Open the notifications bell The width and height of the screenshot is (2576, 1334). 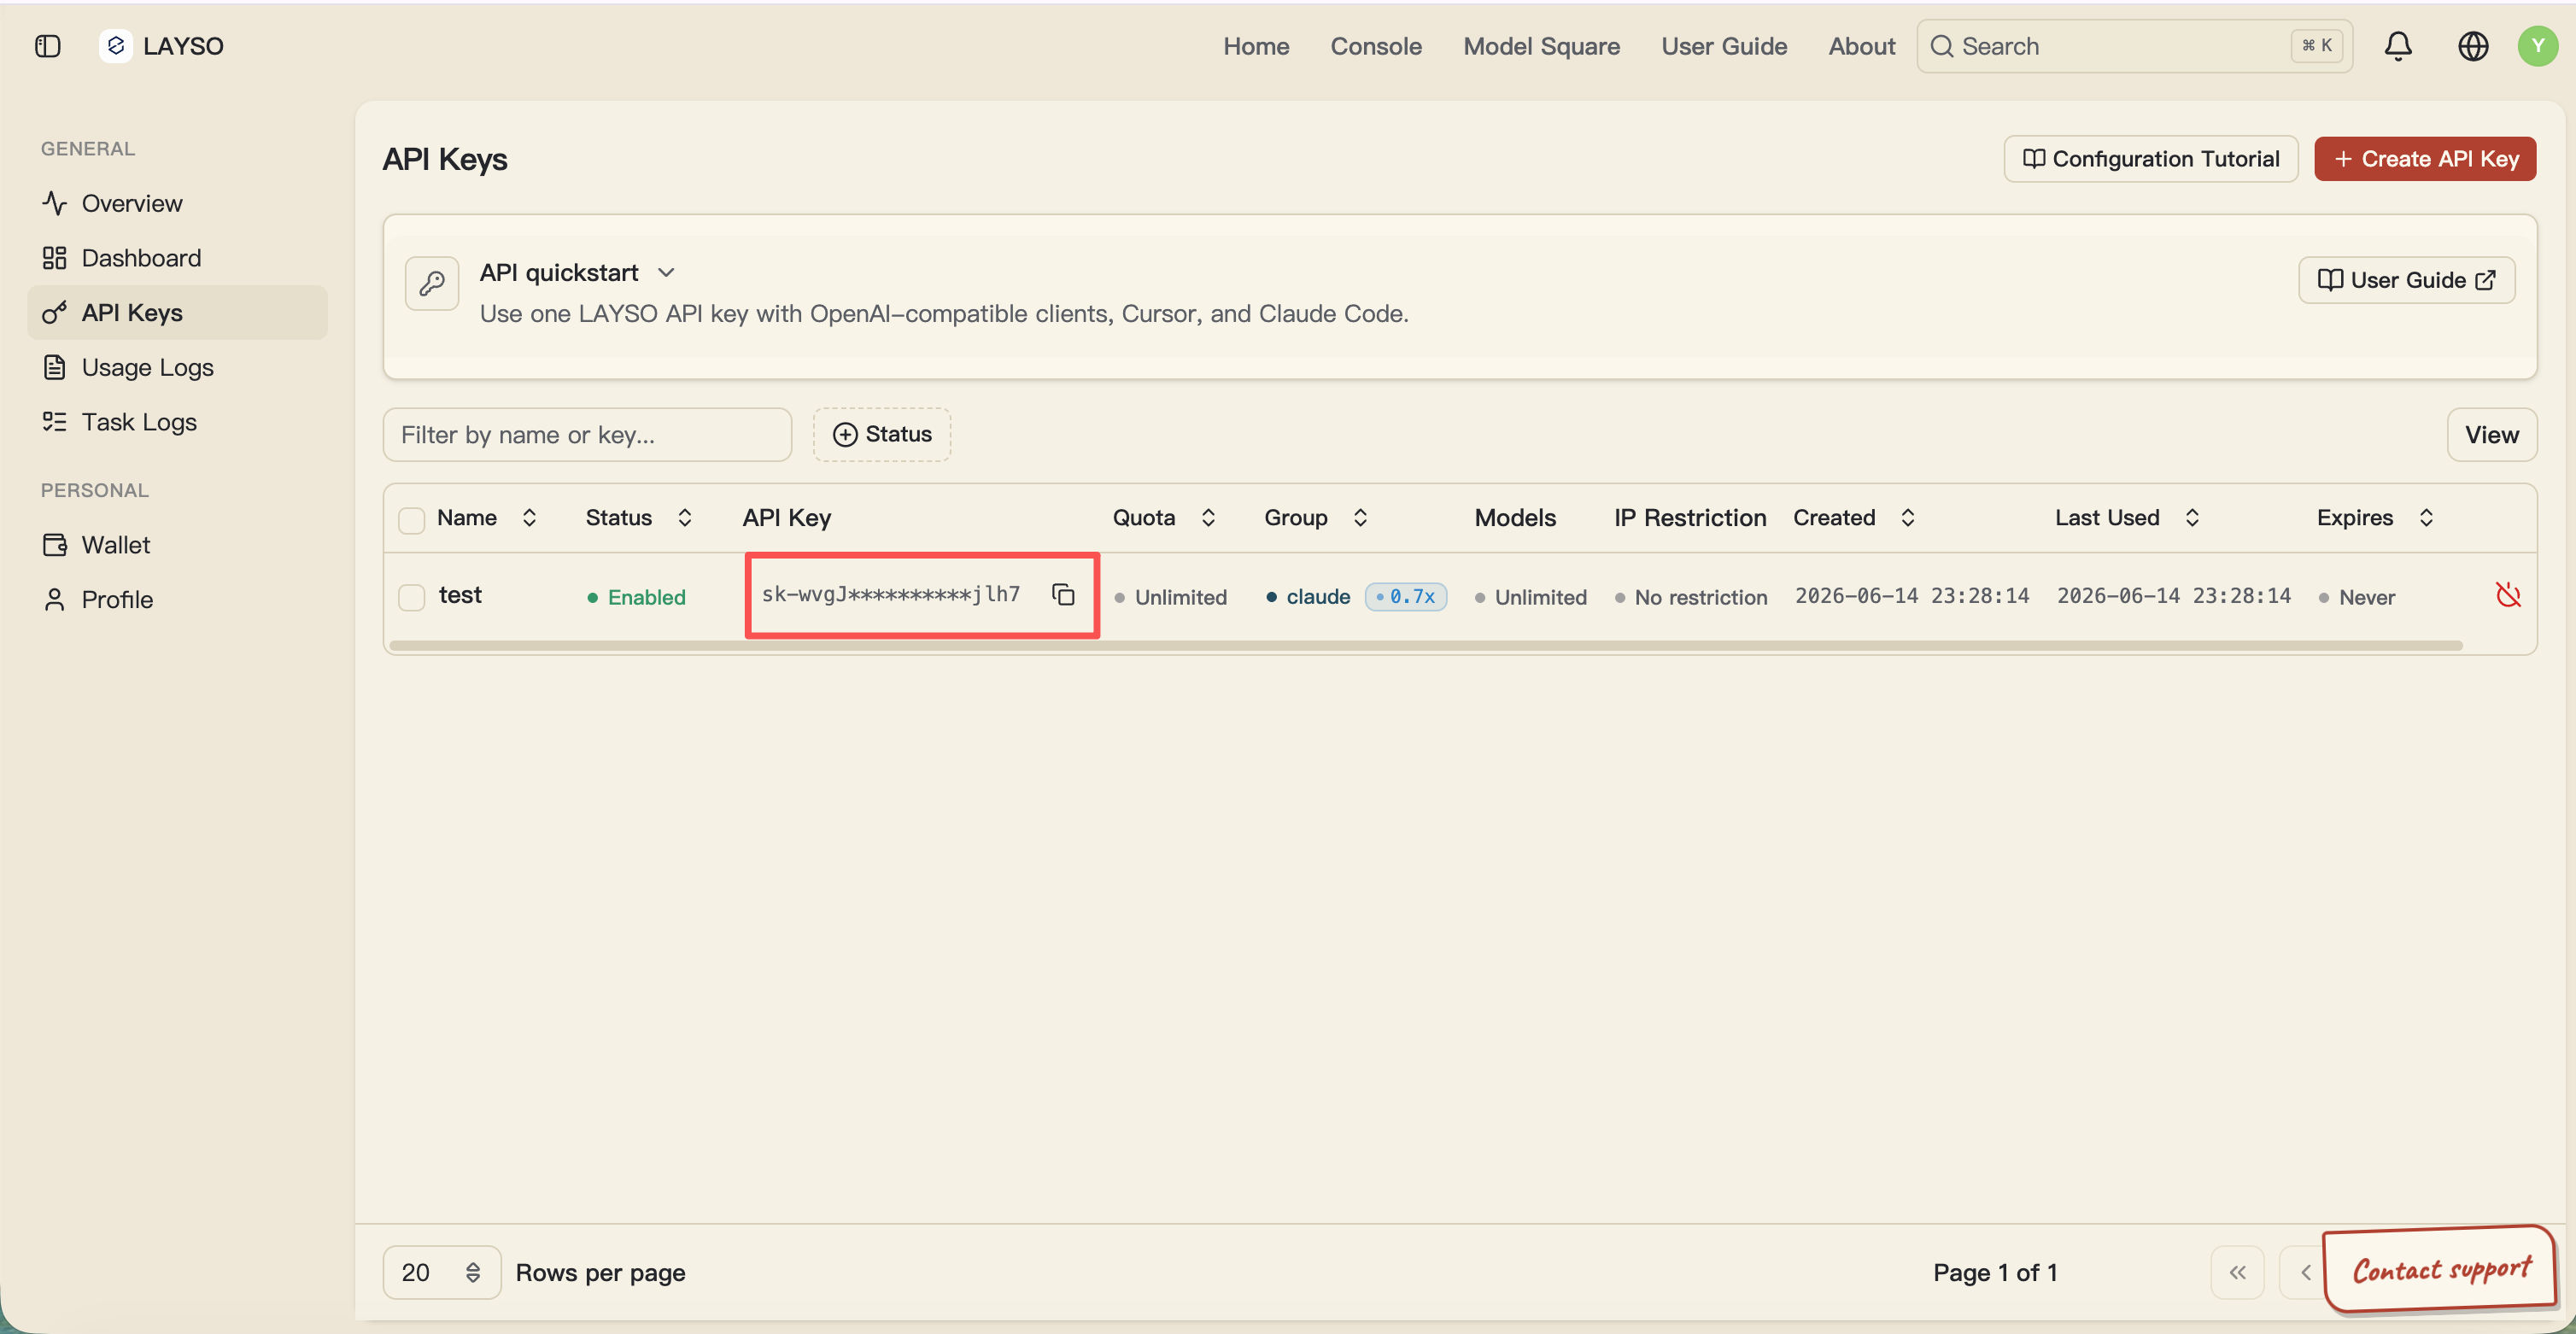click(2398, 46)
